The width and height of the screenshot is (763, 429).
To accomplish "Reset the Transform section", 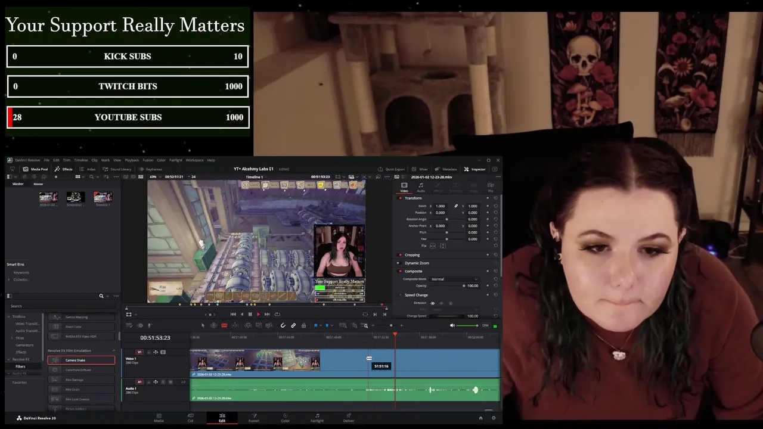I will pyautogui.click(x=495, y=198).
